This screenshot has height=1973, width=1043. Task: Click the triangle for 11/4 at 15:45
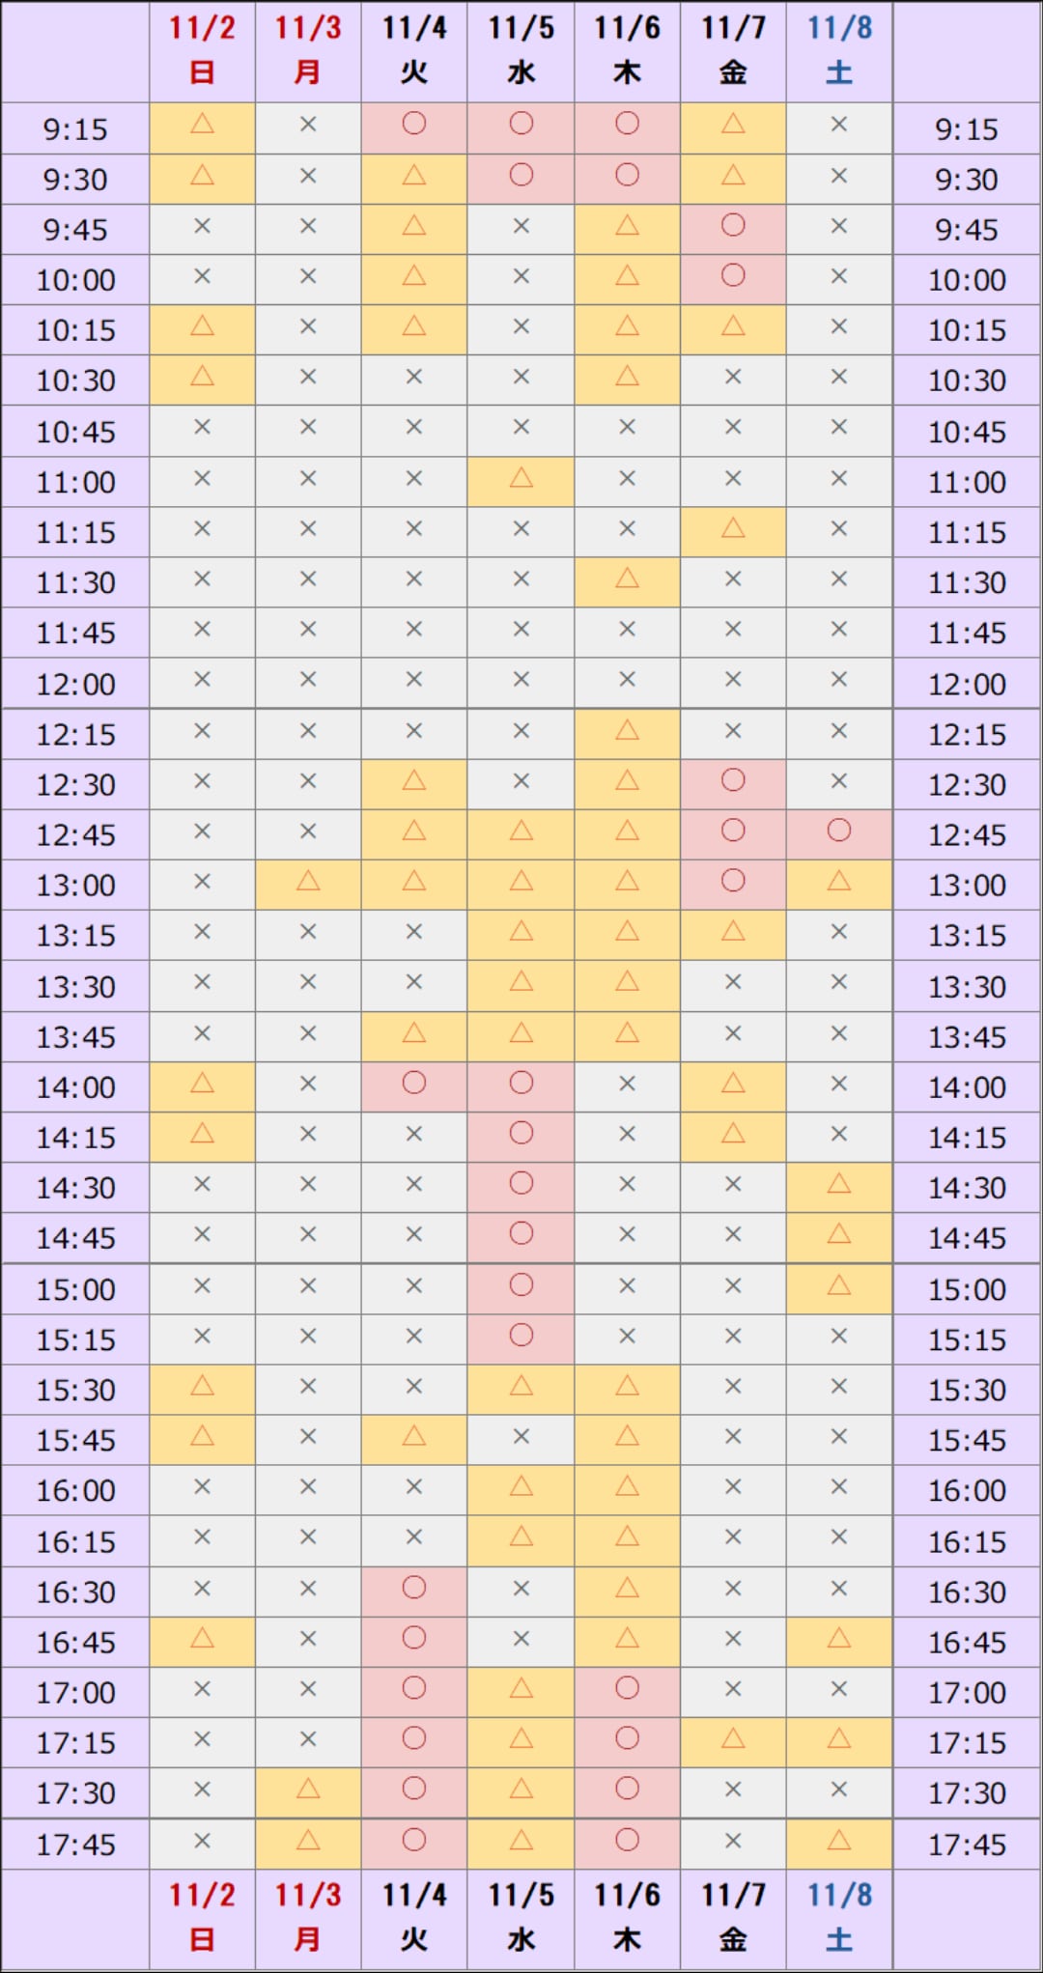(x=414, y=1436)
